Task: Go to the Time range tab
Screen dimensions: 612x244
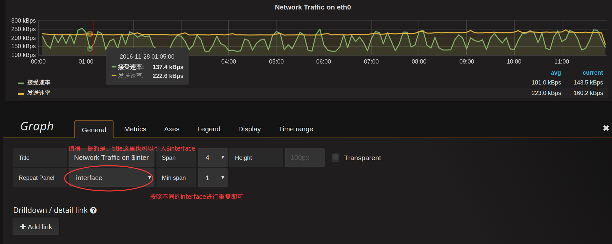Action: [x=296, y=129]
